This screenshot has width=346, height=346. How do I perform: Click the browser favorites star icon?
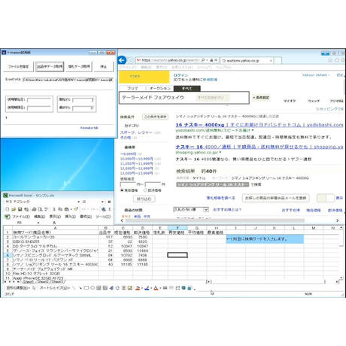tap(337, 60)
